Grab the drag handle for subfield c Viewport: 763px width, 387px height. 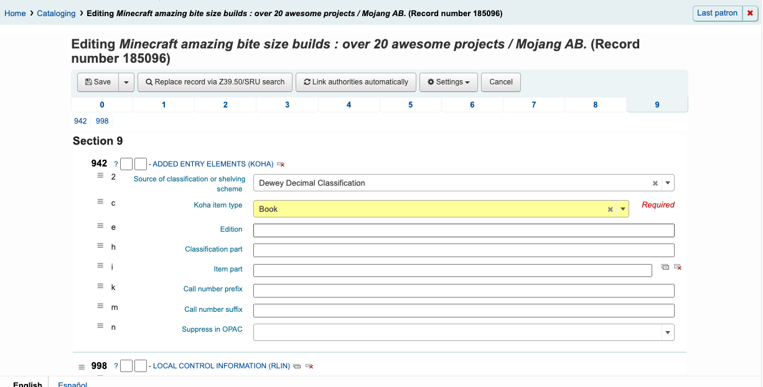pos(100,202)
